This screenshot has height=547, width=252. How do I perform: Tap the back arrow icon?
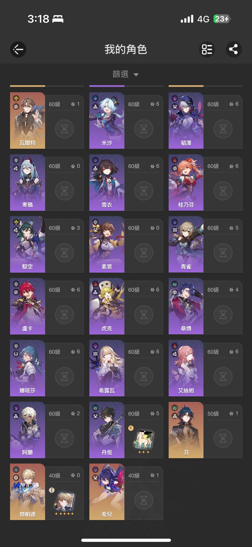tap(18, 49)
